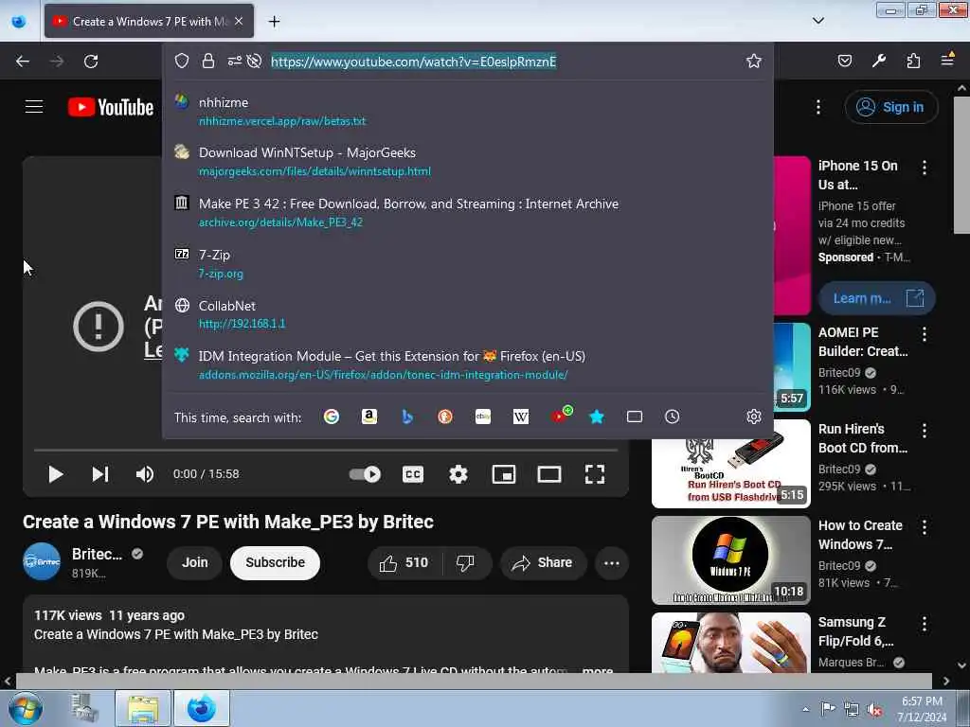Search open tabs using the tab icon
970x727 pixels.
pos(635,417)
